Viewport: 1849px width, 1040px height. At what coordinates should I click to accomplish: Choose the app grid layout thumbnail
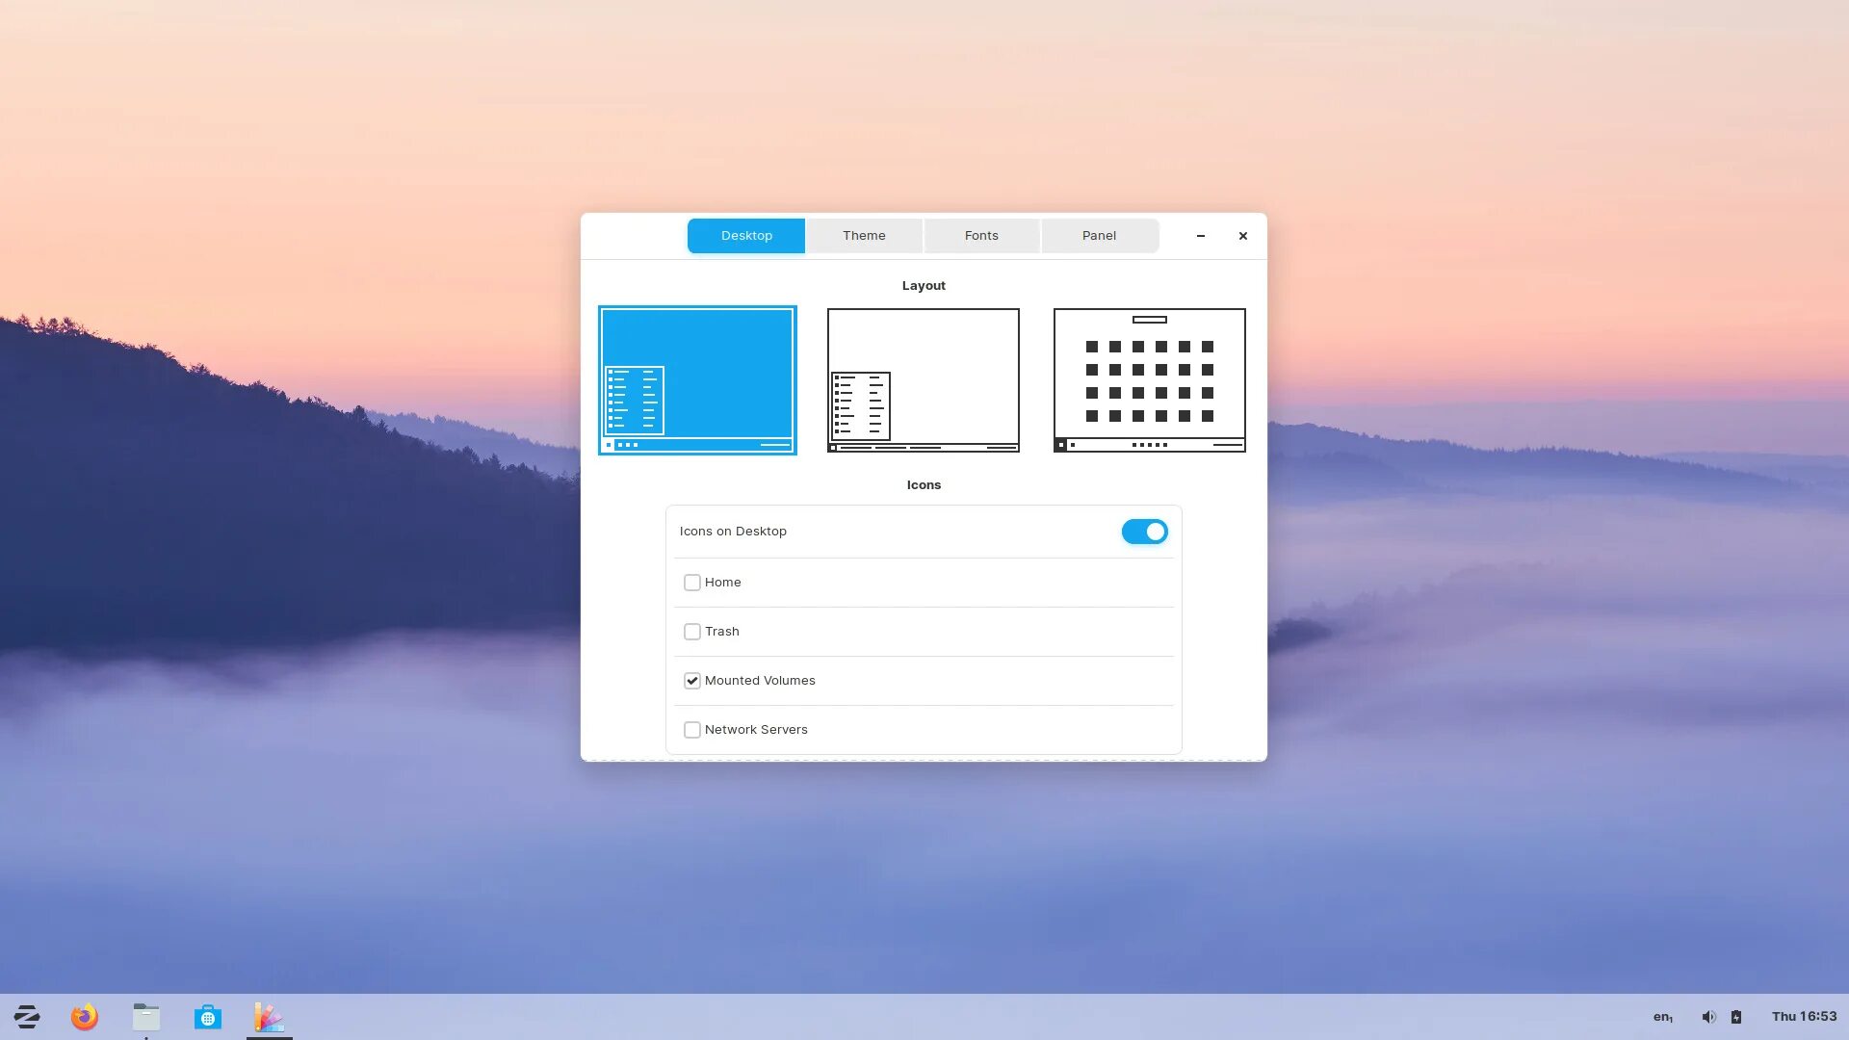point(1149,380)
